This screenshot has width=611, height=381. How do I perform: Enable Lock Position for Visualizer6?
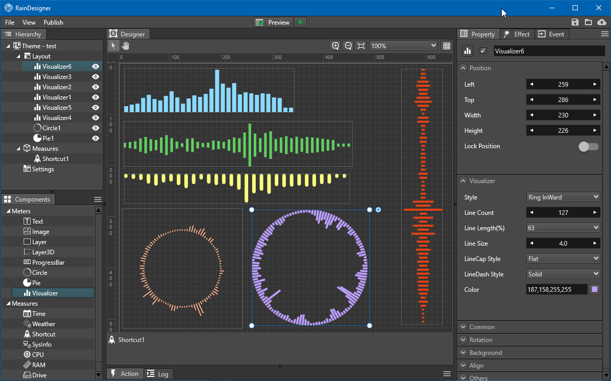coord(587,147)
